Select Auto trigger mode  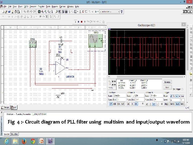point(177,104)
